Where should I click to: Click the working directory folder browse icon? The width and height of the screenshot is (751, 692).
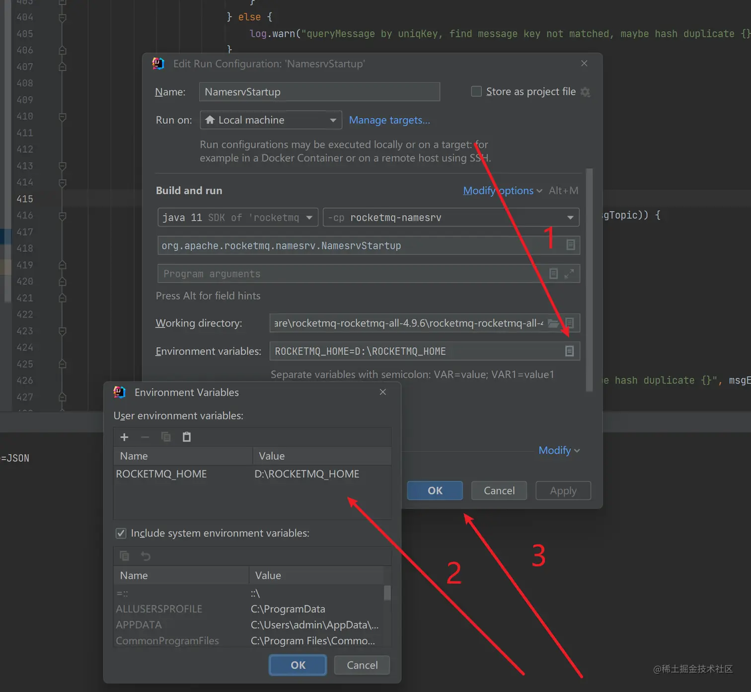(553, 323)
